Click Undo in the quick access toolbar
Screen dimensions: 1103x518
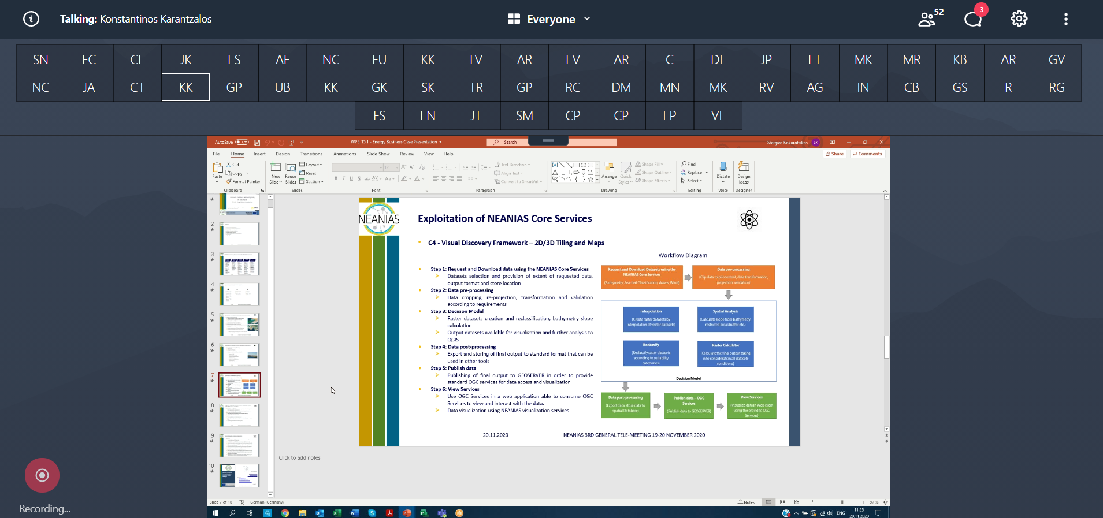(268, 142)
